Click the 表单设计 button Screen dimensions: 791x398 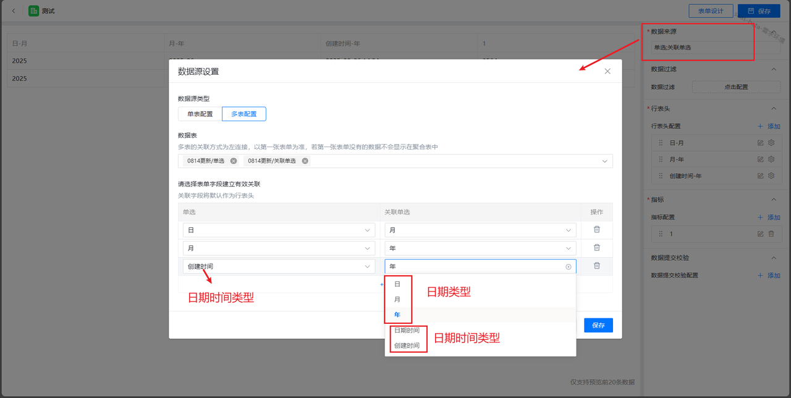click(710, 11)
